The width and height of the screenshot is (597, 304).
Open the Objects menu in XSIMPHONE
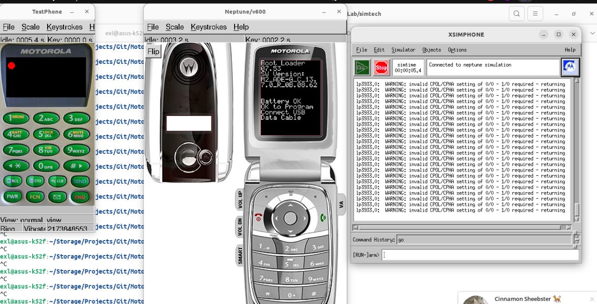click(431, 50)
